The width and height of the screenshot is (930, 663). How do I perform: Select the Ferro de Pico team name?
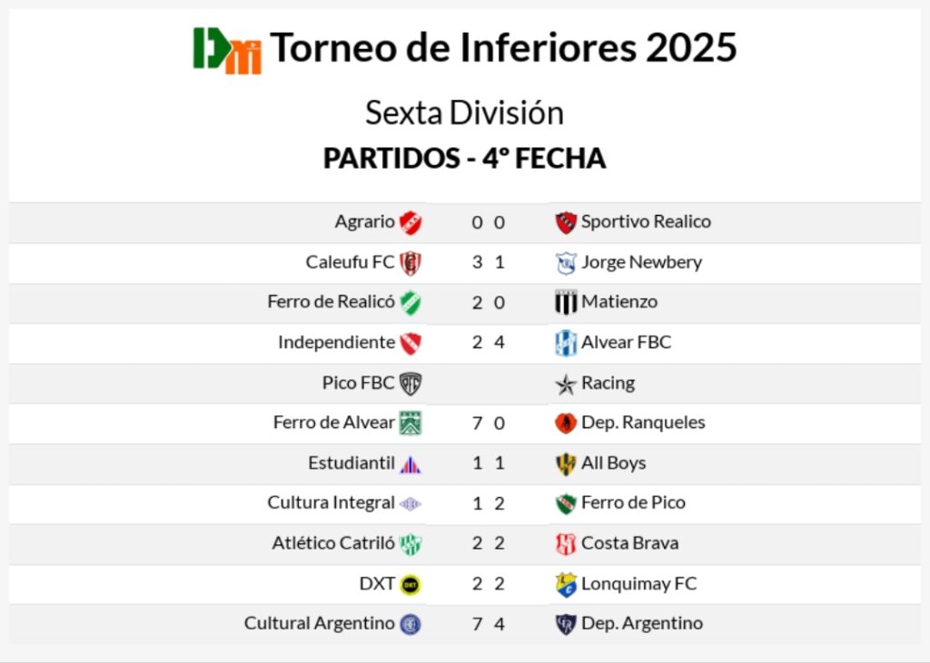633,502
